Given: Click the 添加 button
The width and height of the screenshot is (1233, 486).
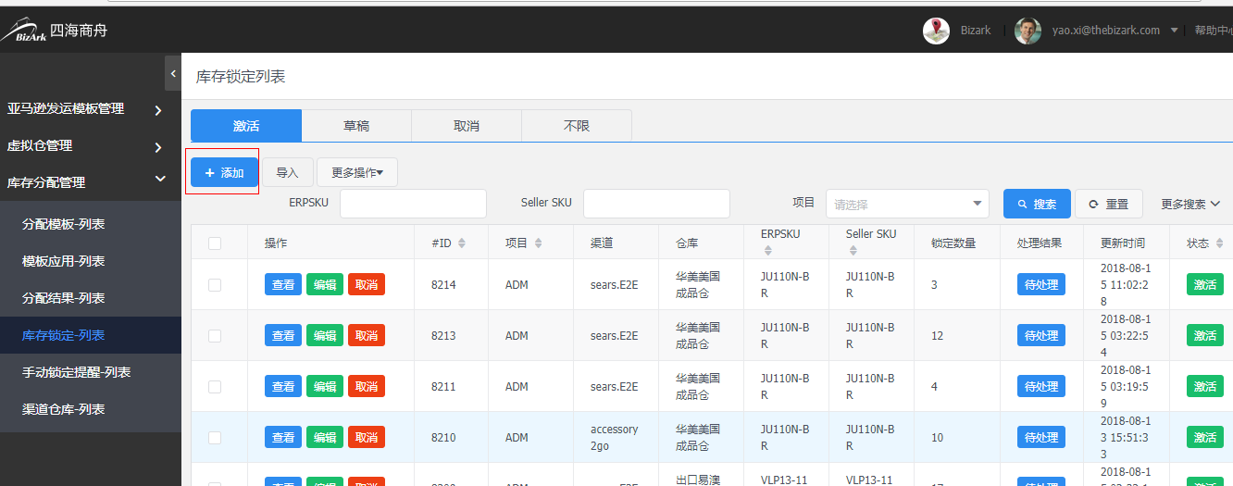Looking at the screenshot, I should click(x=224, y=173).
